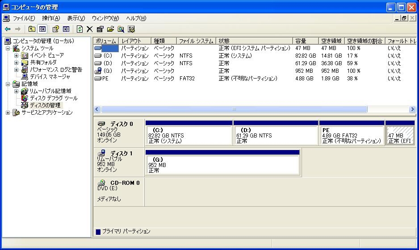Viewport: 419px width, 250px height.
Task: Select the PE 4.89 GB FAT32 partition block
Action: [x=352, y=133]
